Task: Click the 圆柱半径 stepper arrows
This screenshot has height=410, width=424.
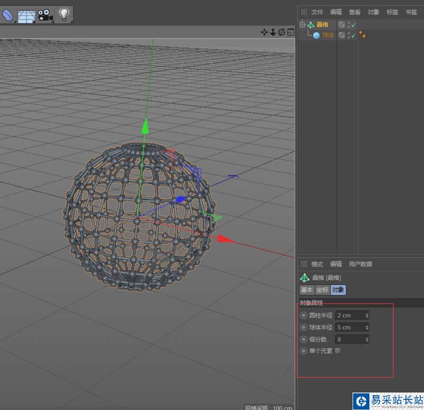Action: click(367, 315)
